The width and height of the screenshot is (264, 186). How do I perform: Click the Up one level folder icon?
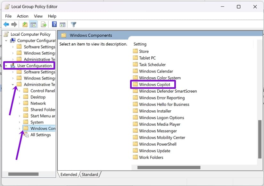pyautogui.click(x=25, y=24)
